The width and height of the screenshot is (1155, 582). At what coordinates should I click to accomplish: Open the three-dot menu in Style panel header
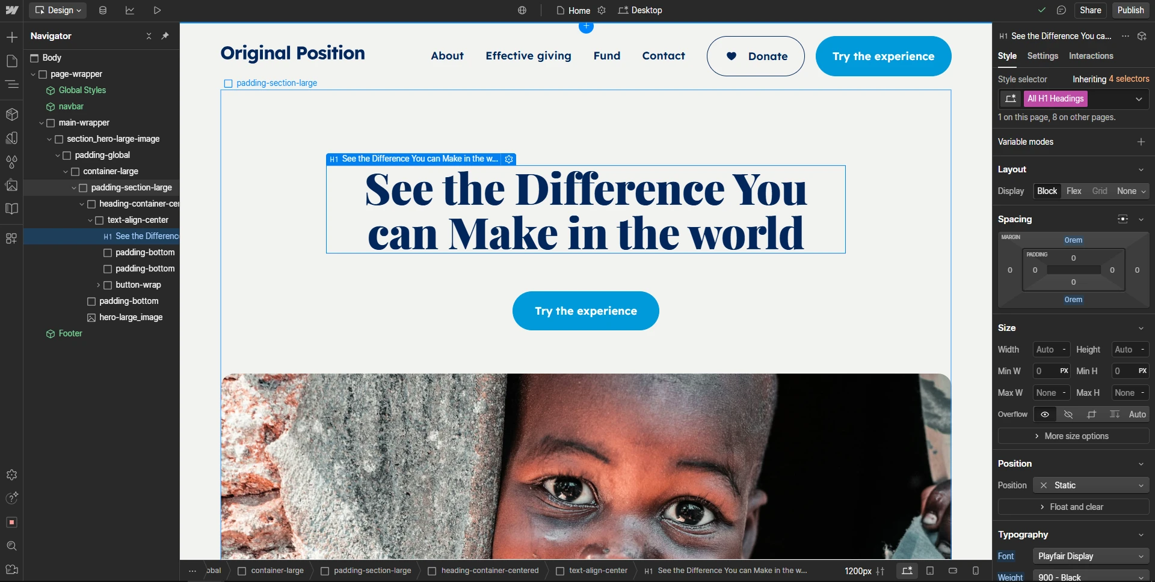[1126, 36]
